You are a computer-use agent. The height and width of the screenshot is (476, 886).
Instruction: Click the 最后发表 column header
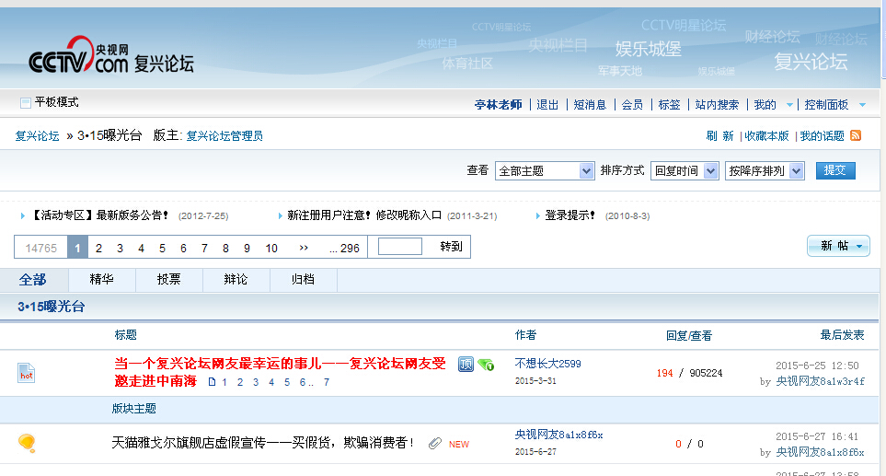pyautogui.click(x=843, y=335)
